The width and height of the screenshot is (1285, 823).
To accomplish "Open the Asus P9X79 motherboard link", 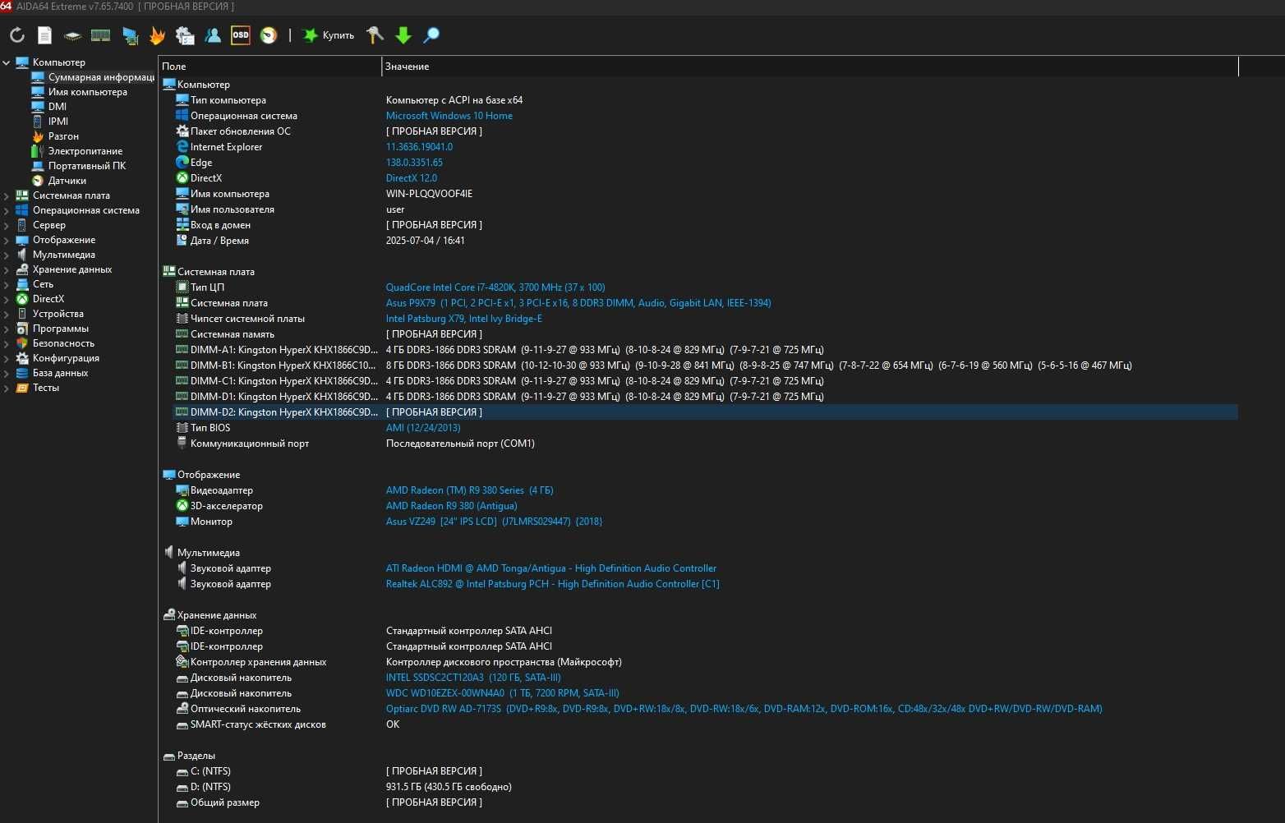I will pos(578,303).
